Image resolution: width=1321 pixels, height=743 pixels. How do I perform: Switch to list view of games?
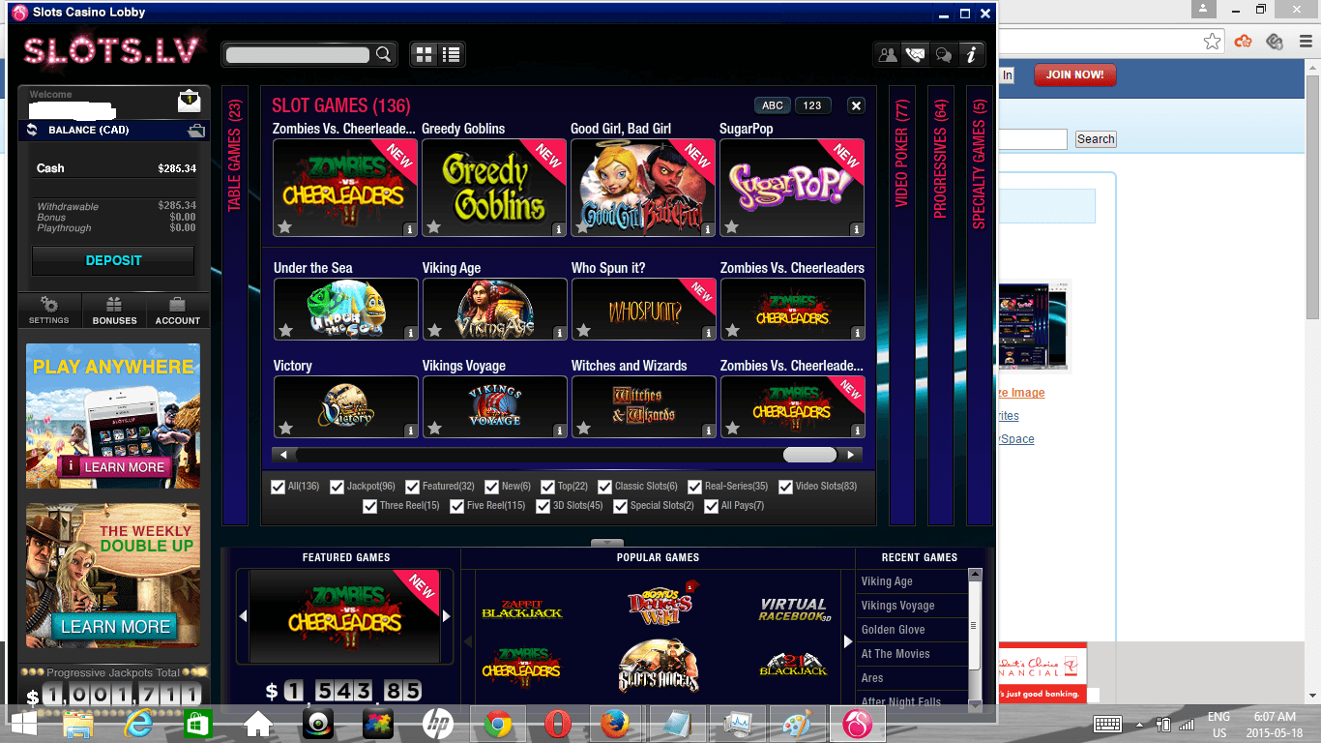pos(451,54)
